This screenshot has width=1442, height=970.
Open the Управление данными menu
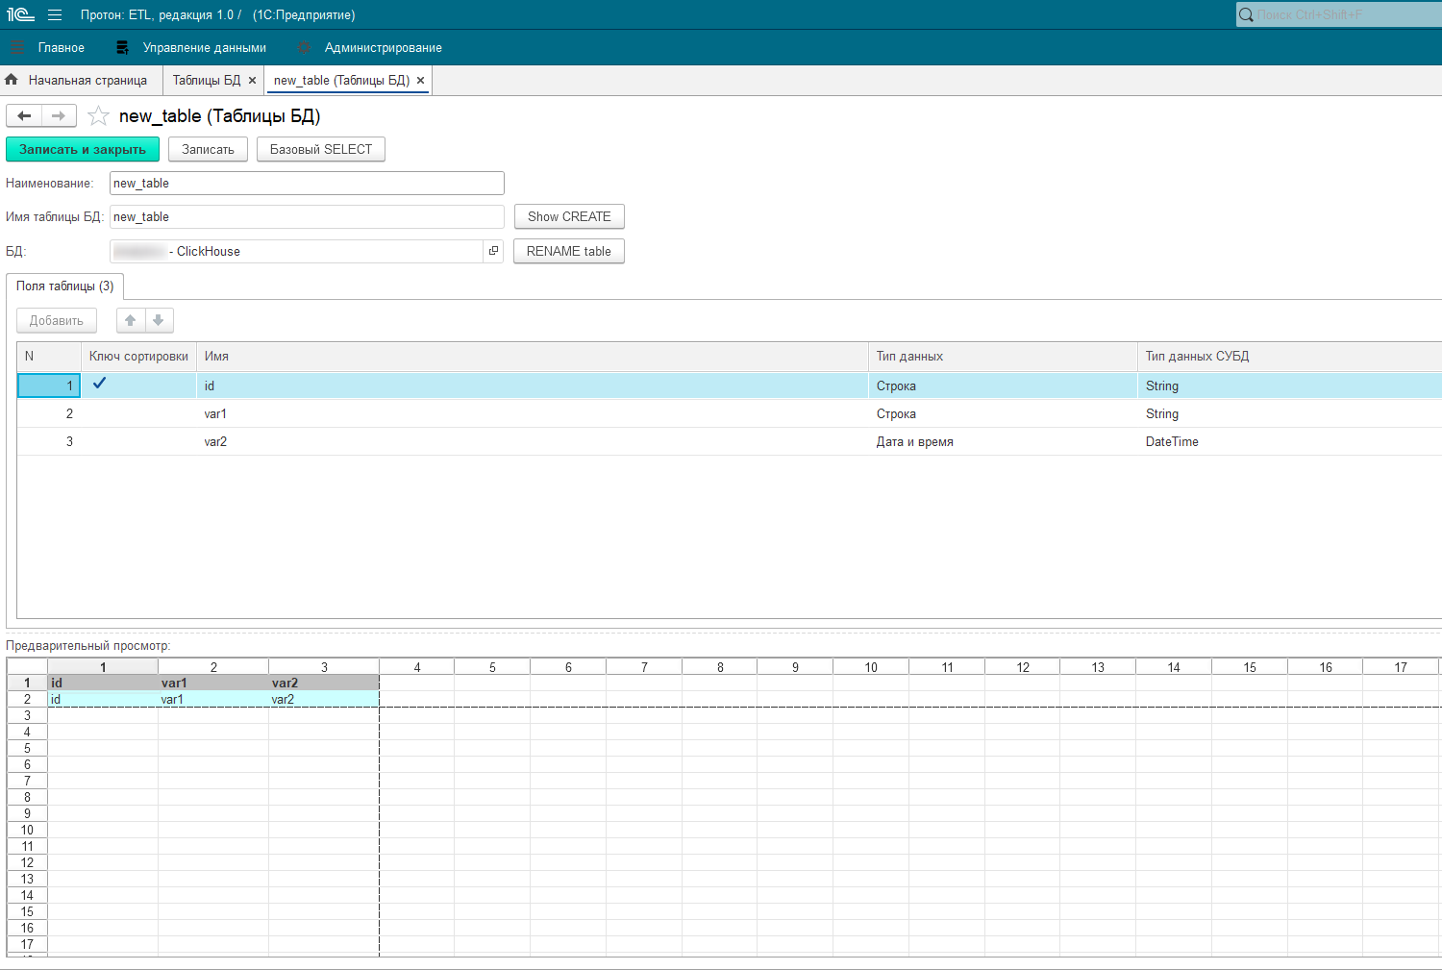pyautogui.click(x=205, y=47)
